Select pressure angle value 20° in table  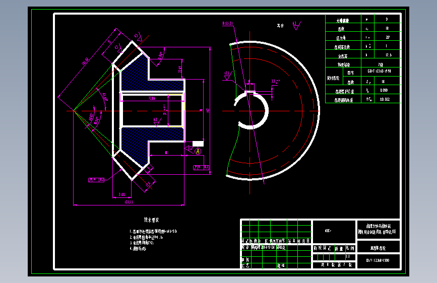(388, 37)
